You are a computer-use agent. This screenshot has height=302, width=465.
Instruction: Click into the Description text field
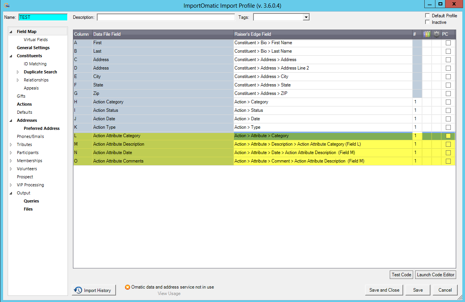(x=165, y=17)
